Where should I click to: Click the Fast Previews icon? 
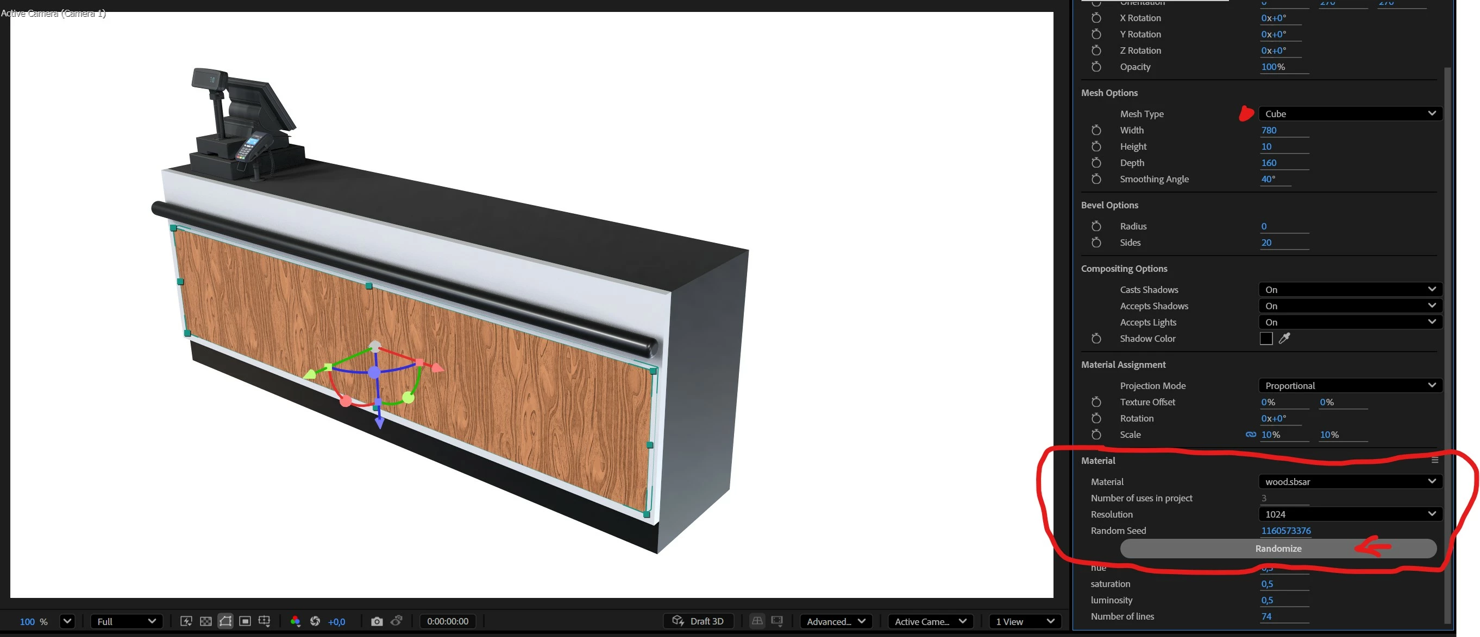click(x=186, y=621)
